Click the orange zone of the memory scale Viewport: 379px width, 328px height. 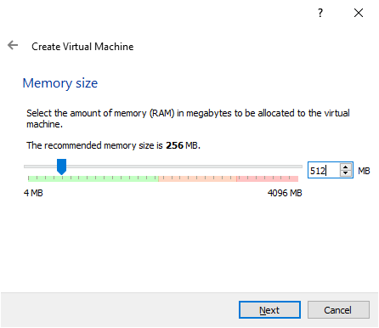click(197, 178)
